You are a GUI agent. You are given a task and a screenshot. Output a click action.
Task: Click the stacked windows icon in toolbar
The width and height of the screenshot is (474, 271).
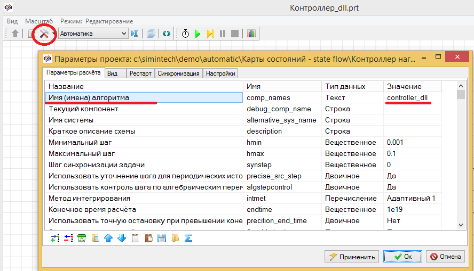point(151,34)
